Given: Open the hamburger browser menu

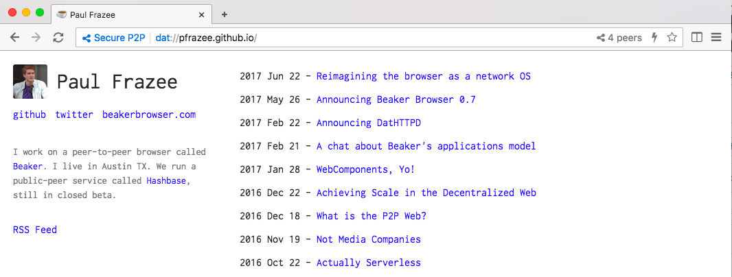Looking at the screenshot, I should (716, 38).
